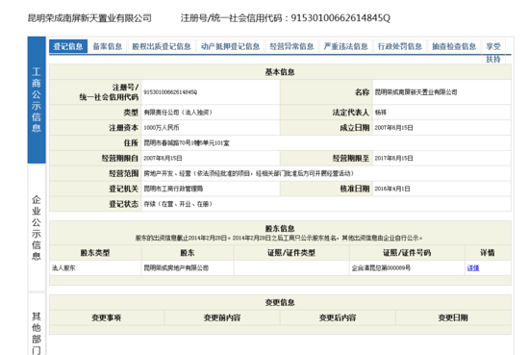Viewport: 529px width, 355px height.
Task: Click the 经营期限自 date value
Action: pyautogui.click(x=163, y=158)
